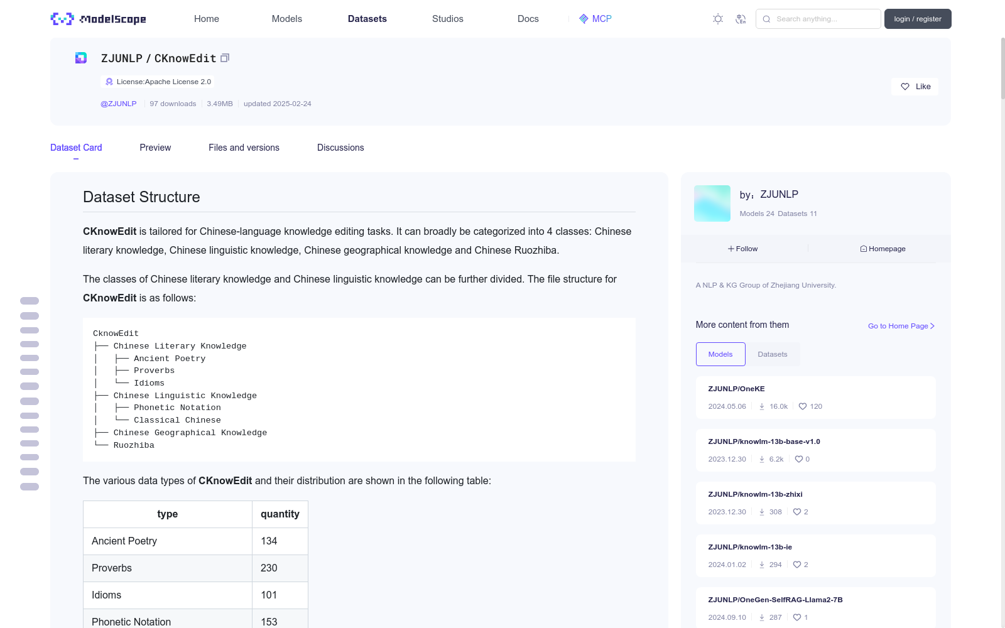Click the 'Ruozhiba' line in the file tree

click(134, 445)
